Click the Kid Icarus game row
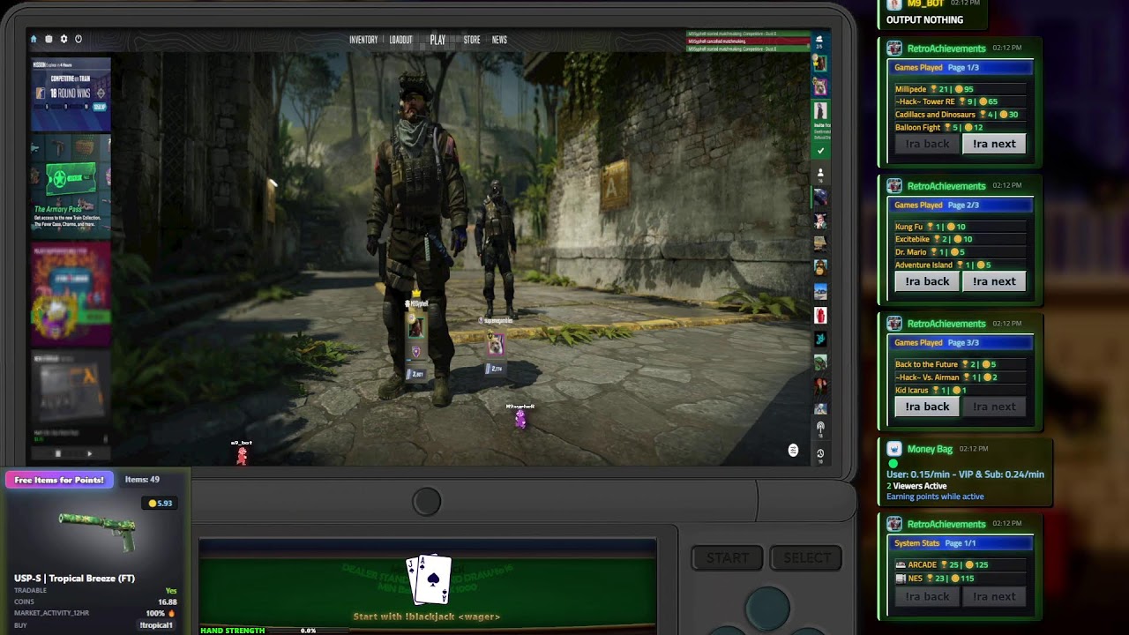 point(961,391)
